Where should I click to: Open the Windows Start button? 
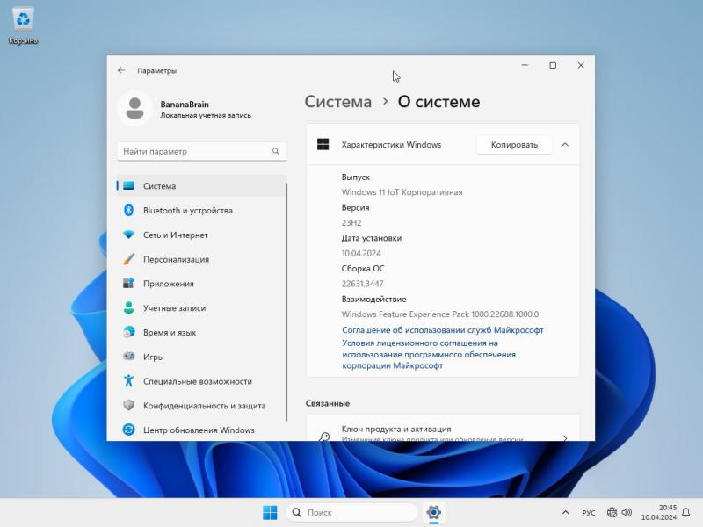coord(270,512)
